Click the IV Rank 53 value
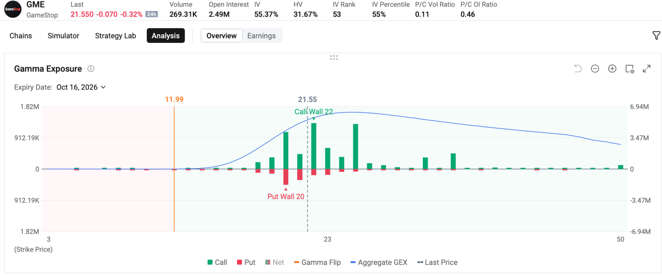662x275 pixels. pos(337,14)
